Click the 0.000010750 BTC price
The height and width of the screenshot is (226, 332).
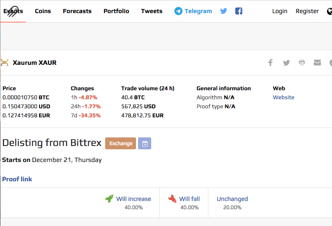point(26,98)
